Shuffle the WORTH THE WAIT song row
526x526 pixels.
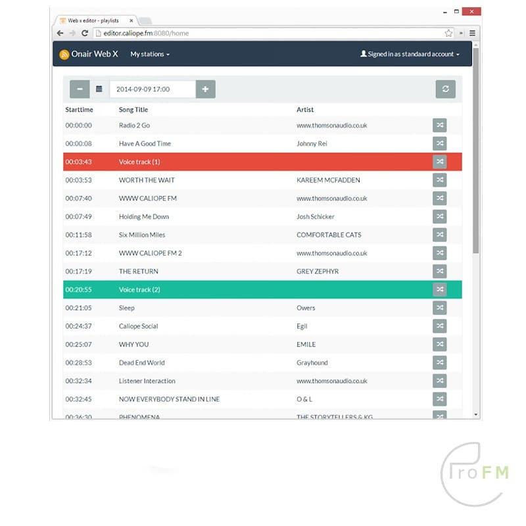pyautogui.click(x=439, y=180)
